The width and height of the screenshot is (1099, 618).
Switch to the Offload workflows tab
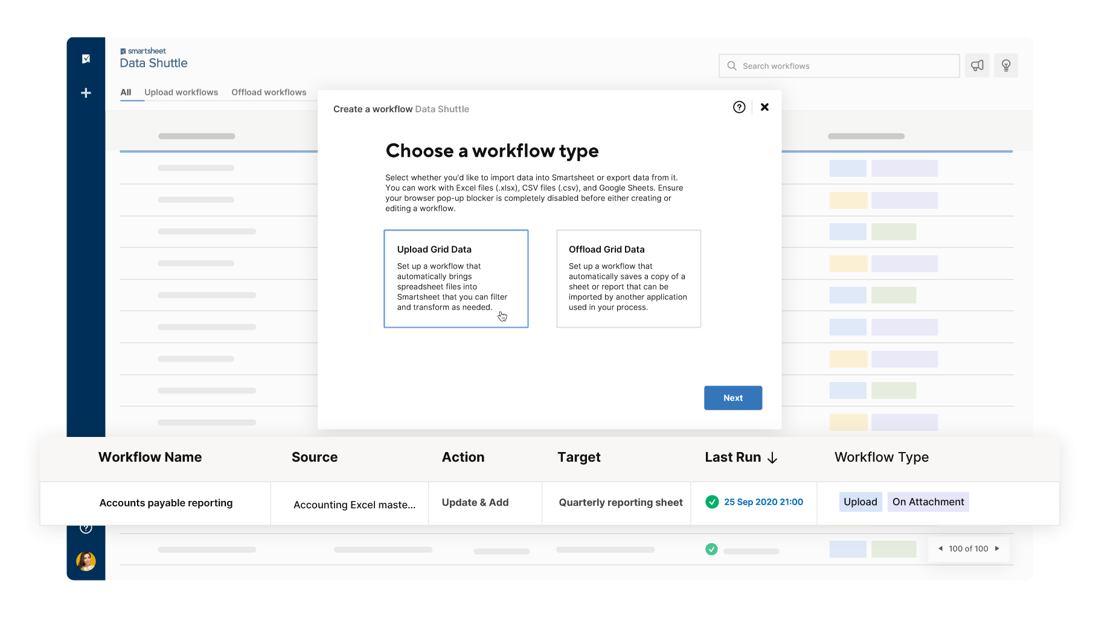point(269,92)
